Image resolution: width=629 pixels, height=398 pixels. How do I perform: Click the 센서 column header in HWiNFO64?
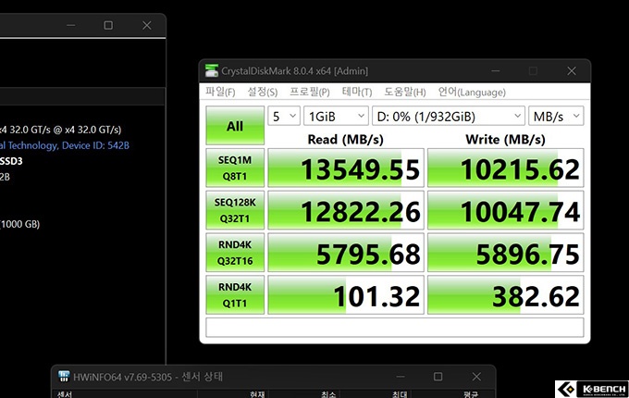click(64, 394)
